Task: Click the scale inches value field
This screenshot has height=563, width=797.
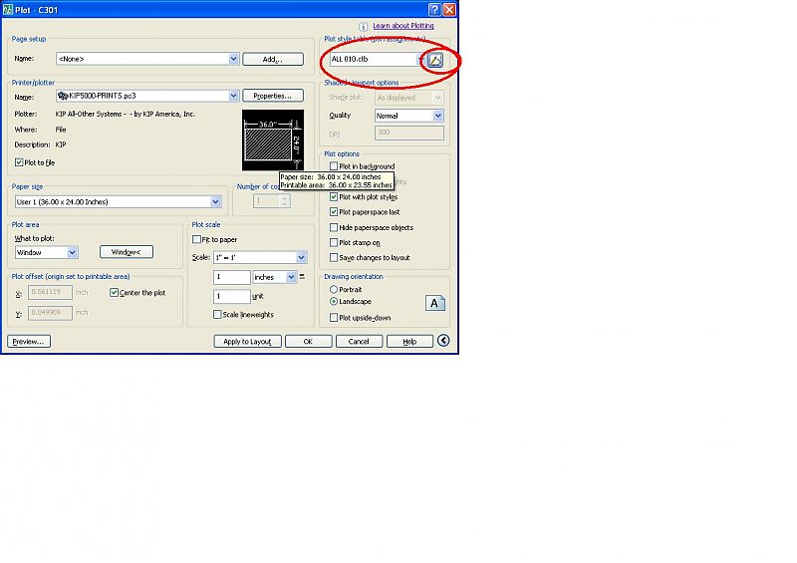Action: pos(232,277)
